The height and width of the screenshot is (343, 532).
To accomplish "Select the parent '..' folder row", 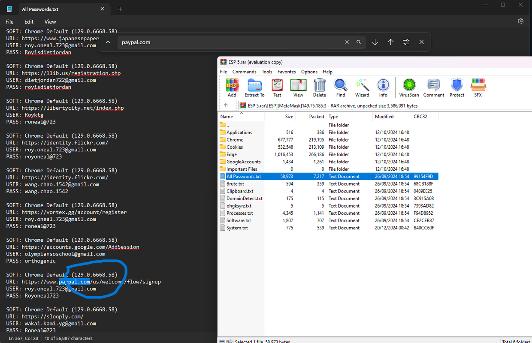I will 328,125.
